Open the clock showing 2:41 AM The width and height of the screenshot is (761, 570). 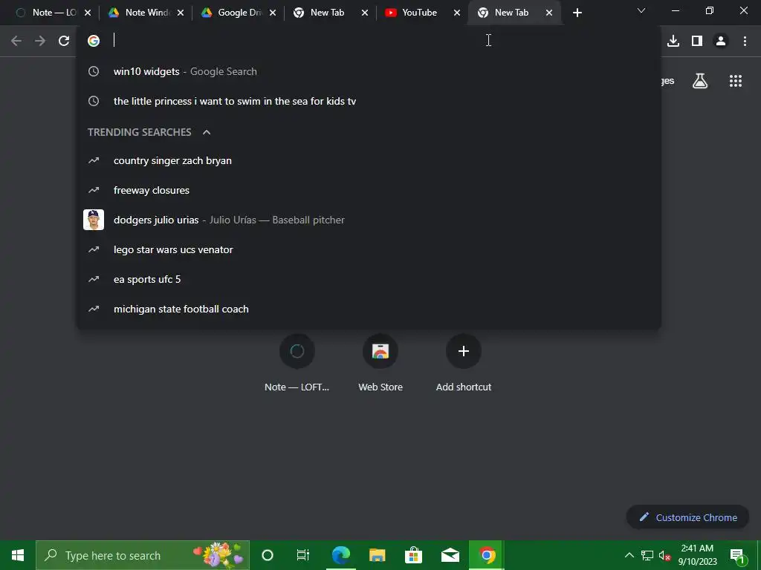pos(697,555)
